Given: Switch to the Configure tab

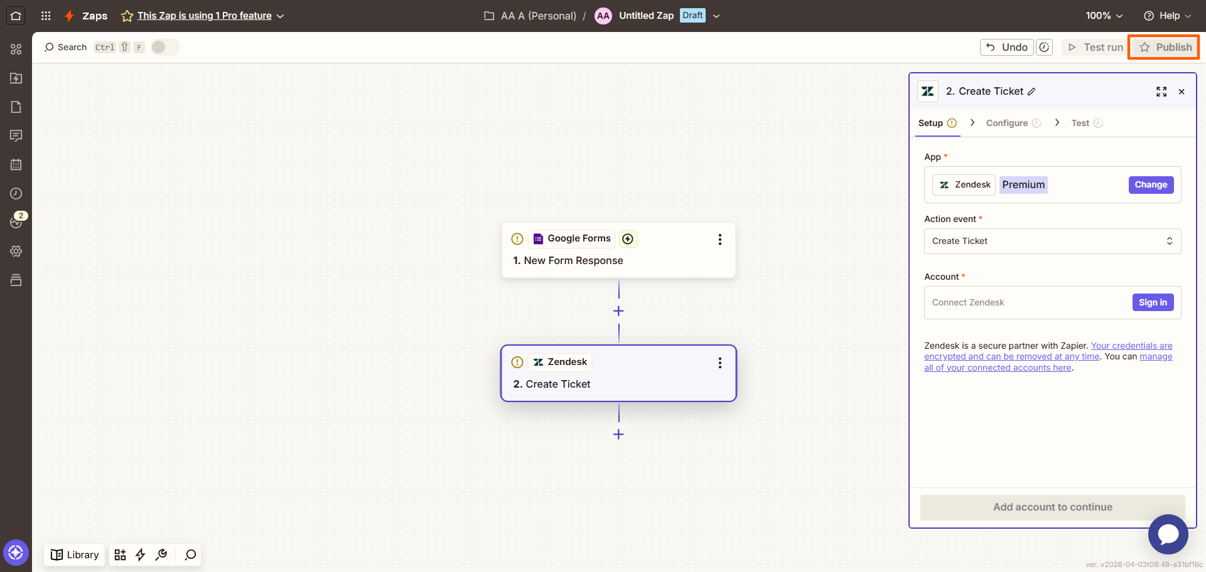Looking at the screenshot, I should (1013, 123).
